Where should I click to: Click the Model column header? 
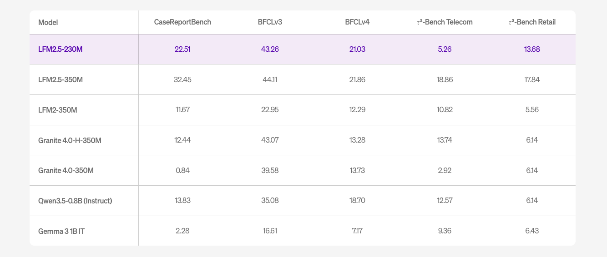(x=48, y=22)
